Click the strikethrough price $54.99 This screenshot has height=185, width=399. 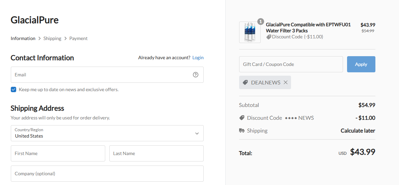click(368, 31)
